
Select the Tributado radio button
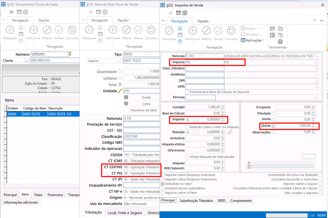273,113
